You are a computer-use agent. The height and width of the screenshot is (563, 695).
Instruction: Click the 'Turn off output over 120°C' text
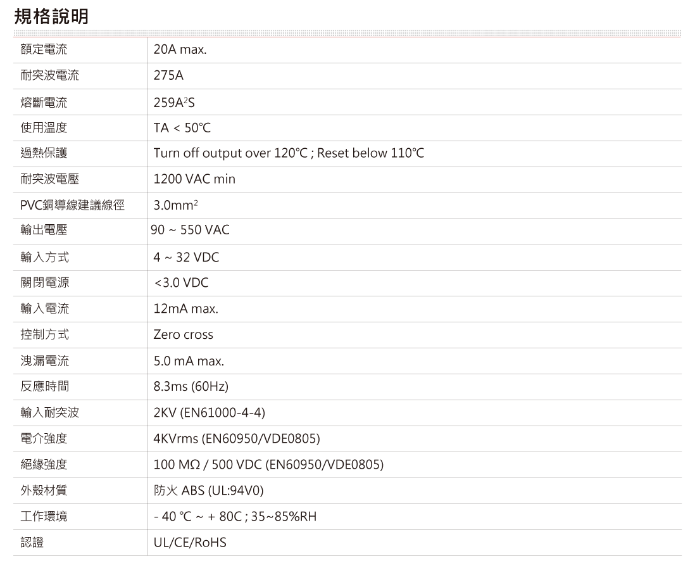[x=229, y=154]
